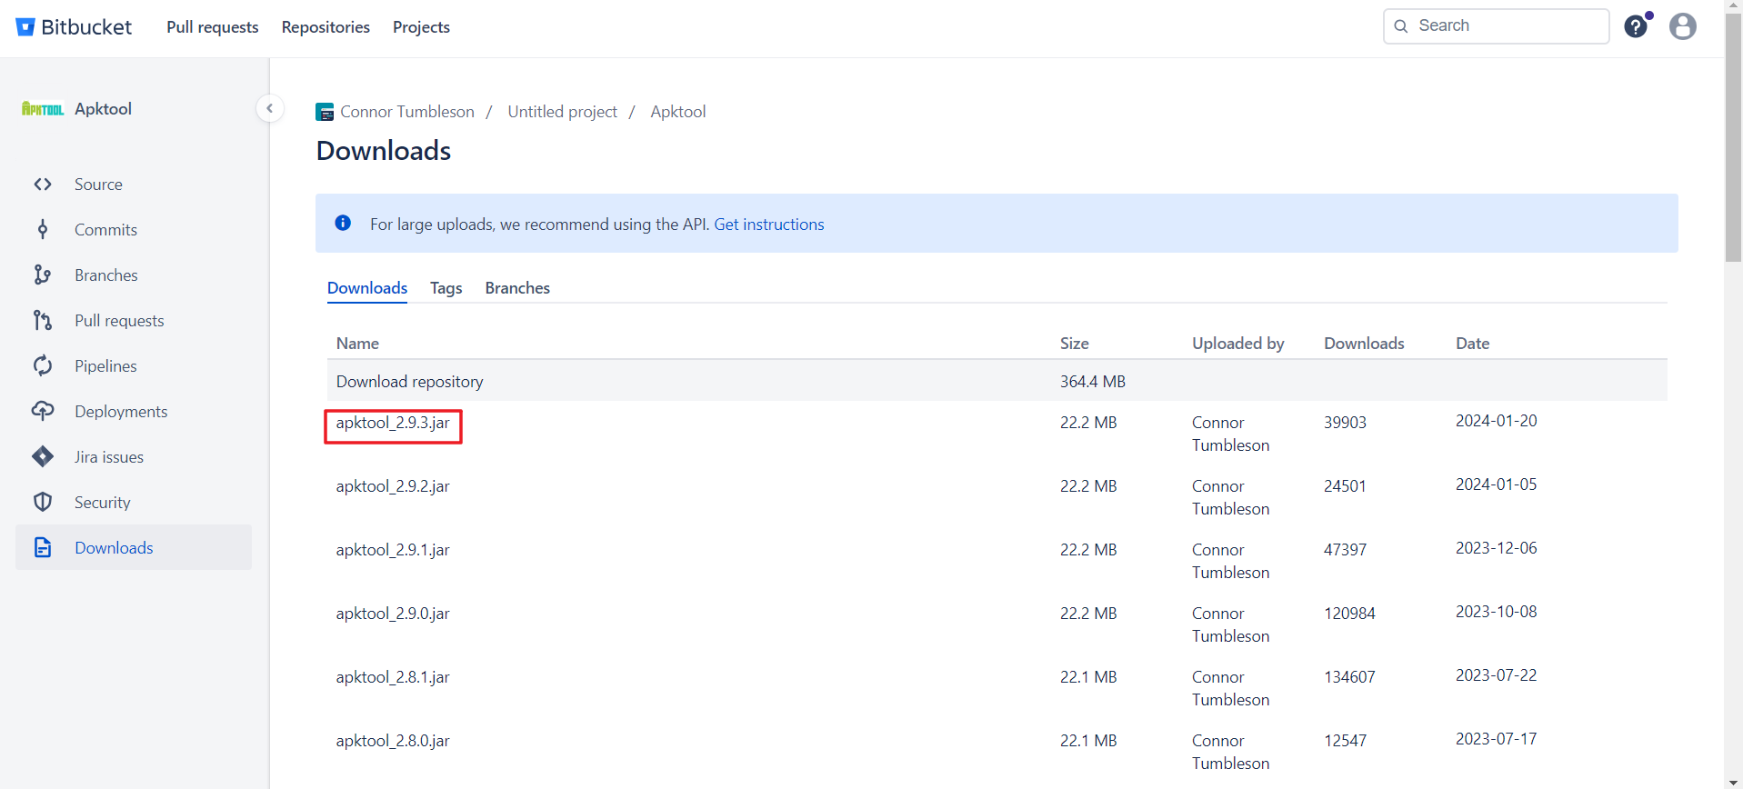
Task: Click the Pipelines cycle icon
Action: [x=43, y=366]
